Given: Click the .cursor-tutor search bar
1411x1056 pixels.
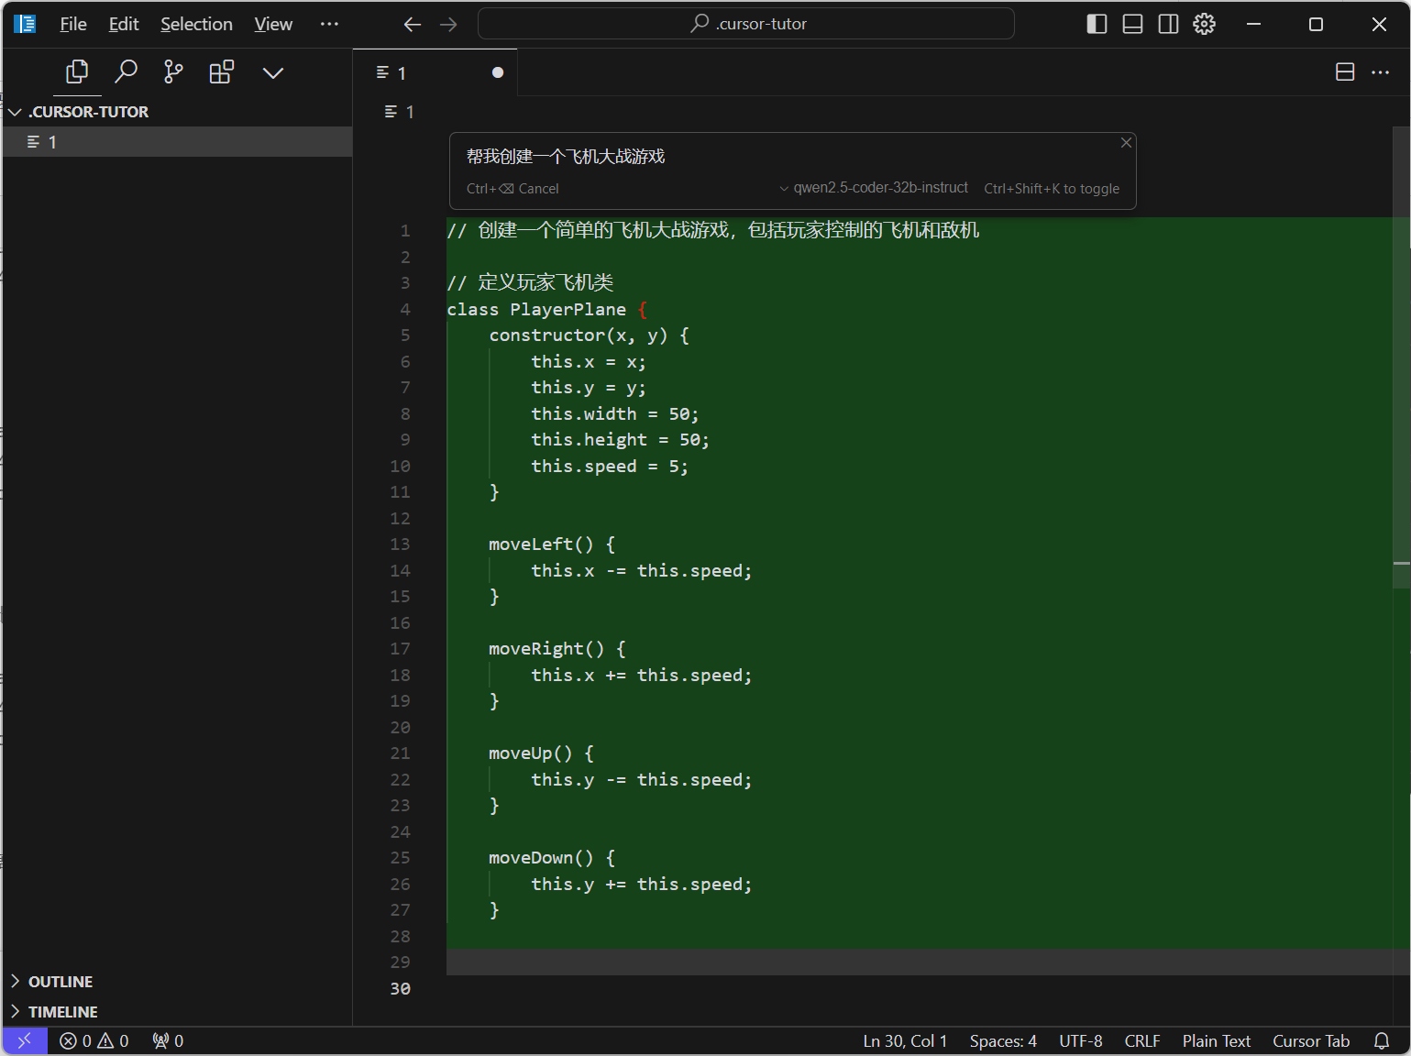Looking at the screenshot, I should [x=745, y=24].
